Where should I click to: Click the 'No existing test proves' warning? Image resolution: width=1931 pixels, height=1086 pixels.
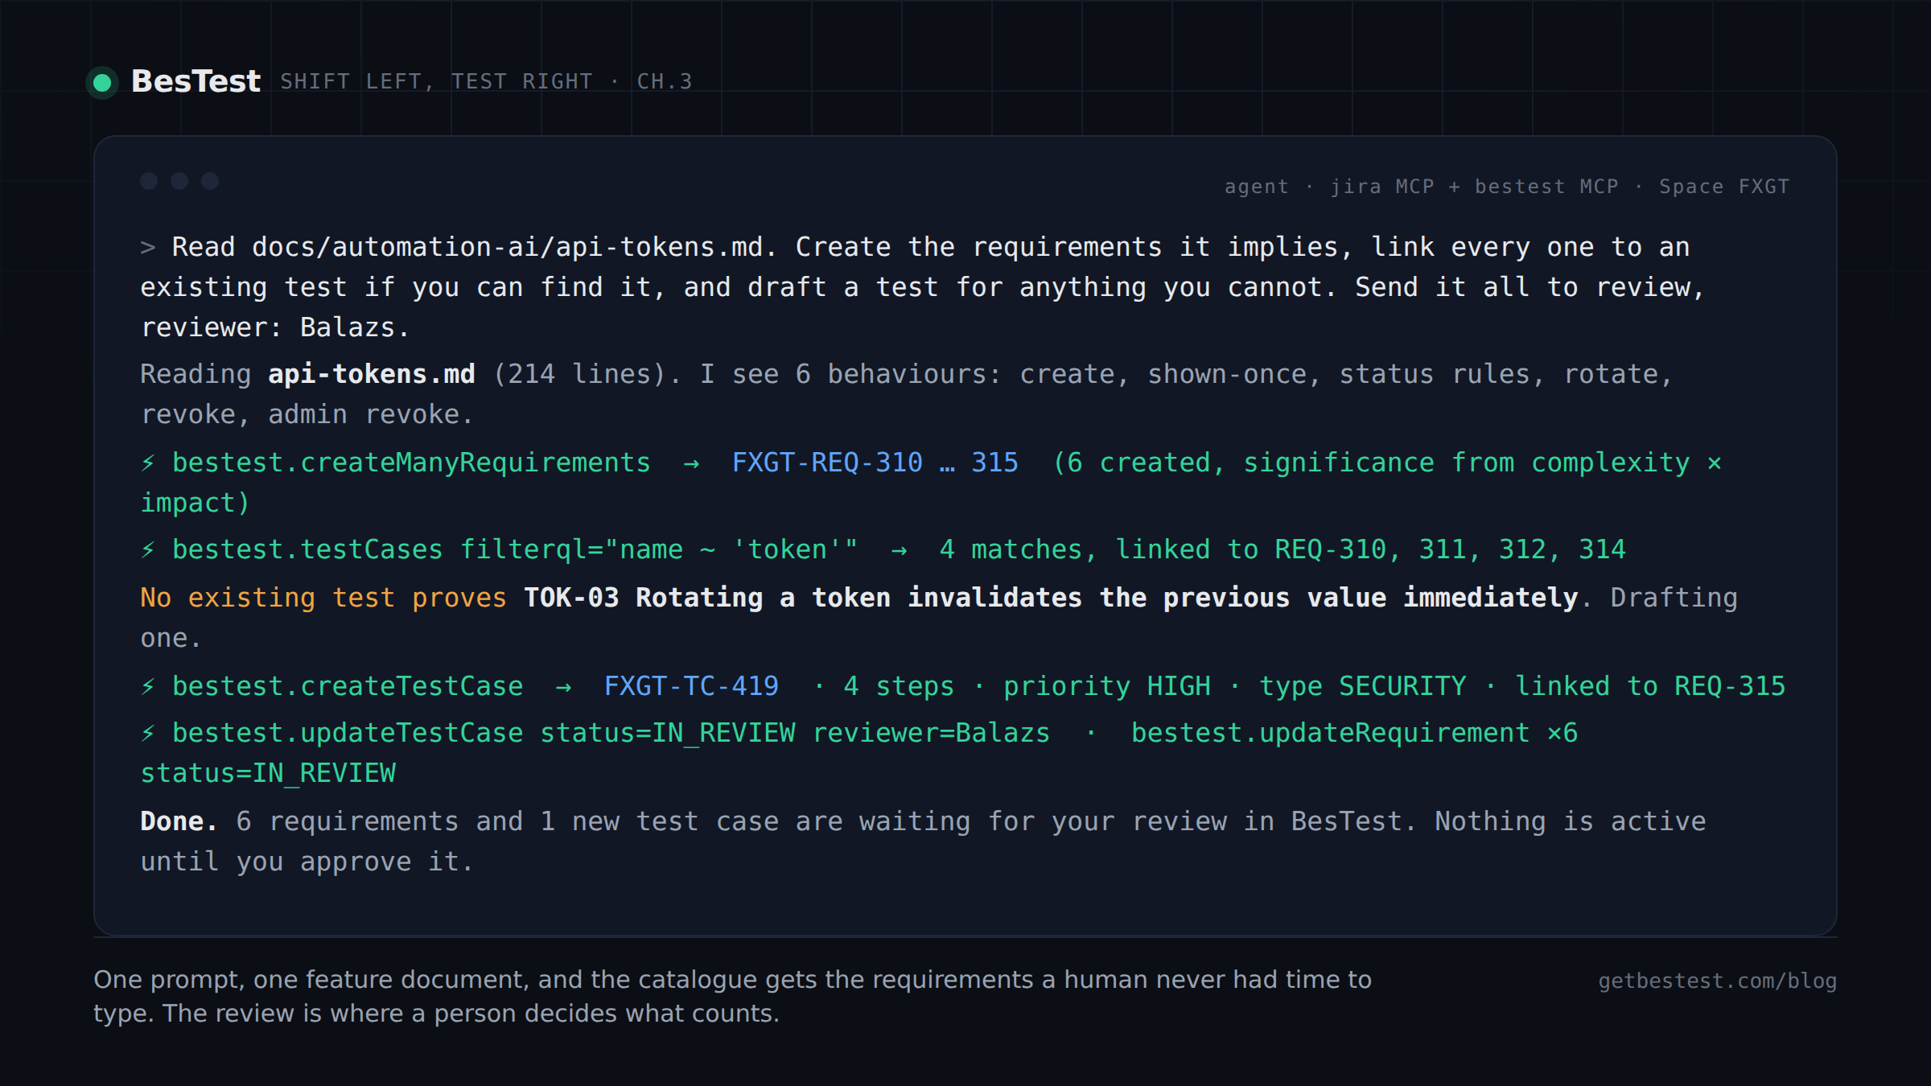pos(323,598)
